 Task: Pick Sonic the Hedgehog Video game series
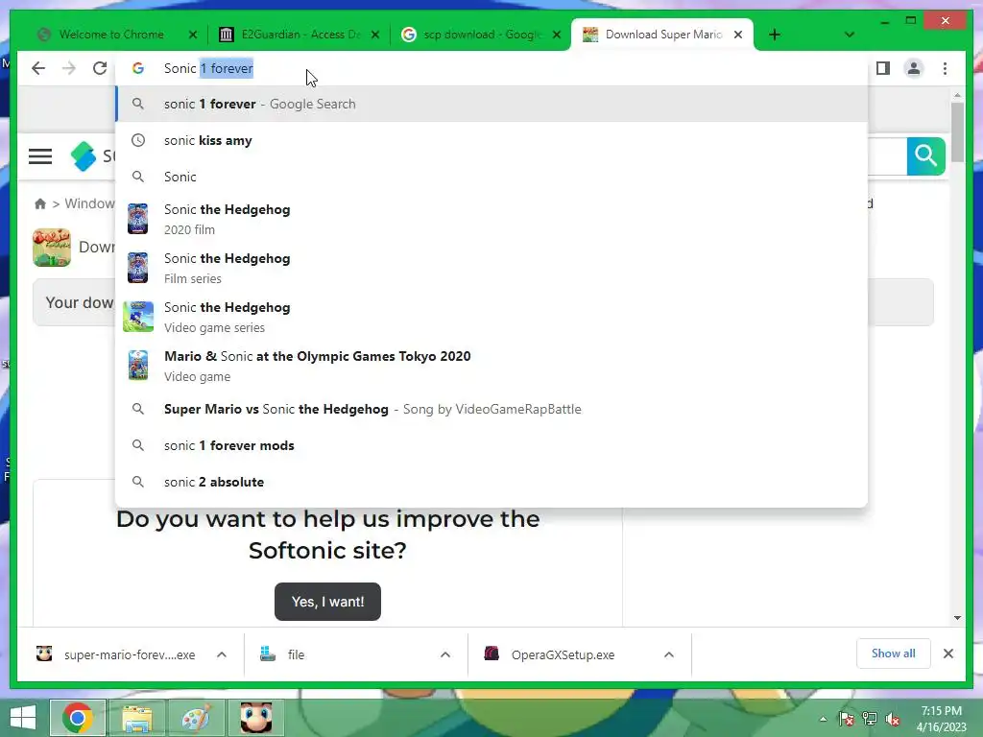tap(492, 317)
